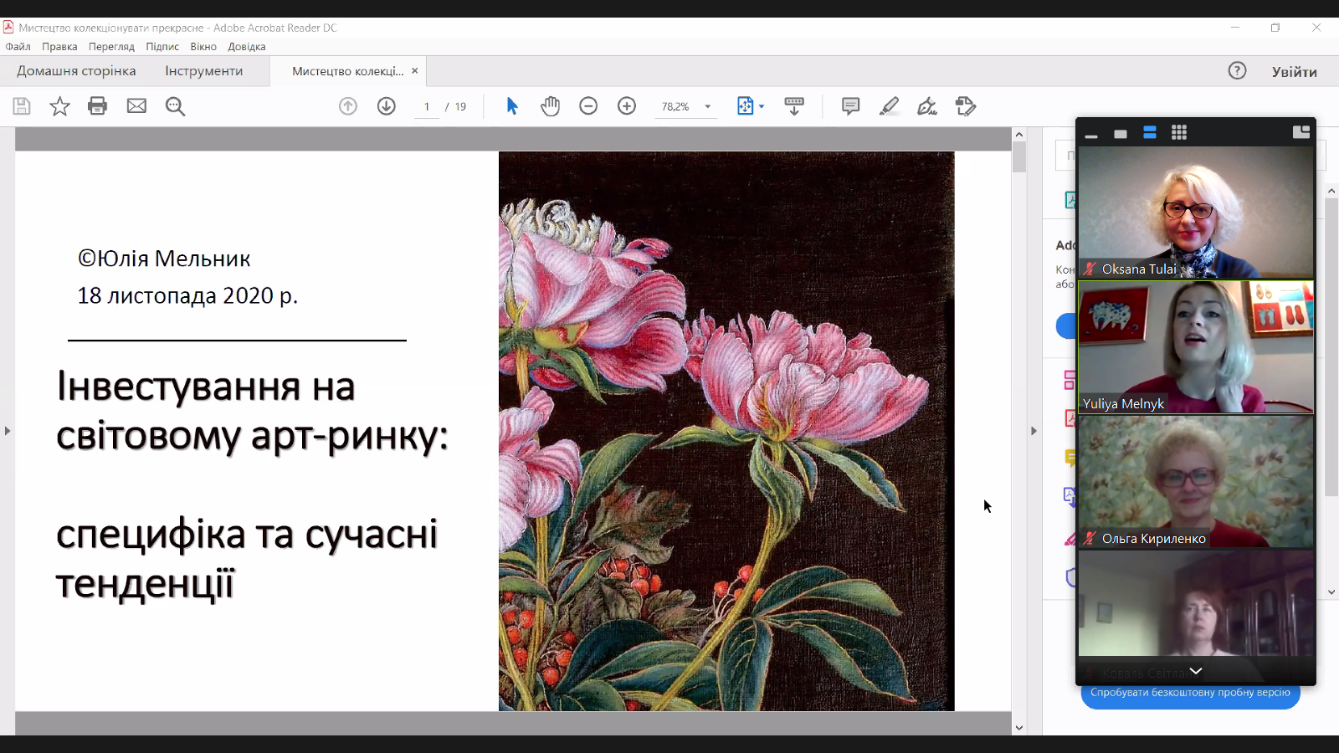
Task: Open the Файл menu
Action: [x=18, y=47]
